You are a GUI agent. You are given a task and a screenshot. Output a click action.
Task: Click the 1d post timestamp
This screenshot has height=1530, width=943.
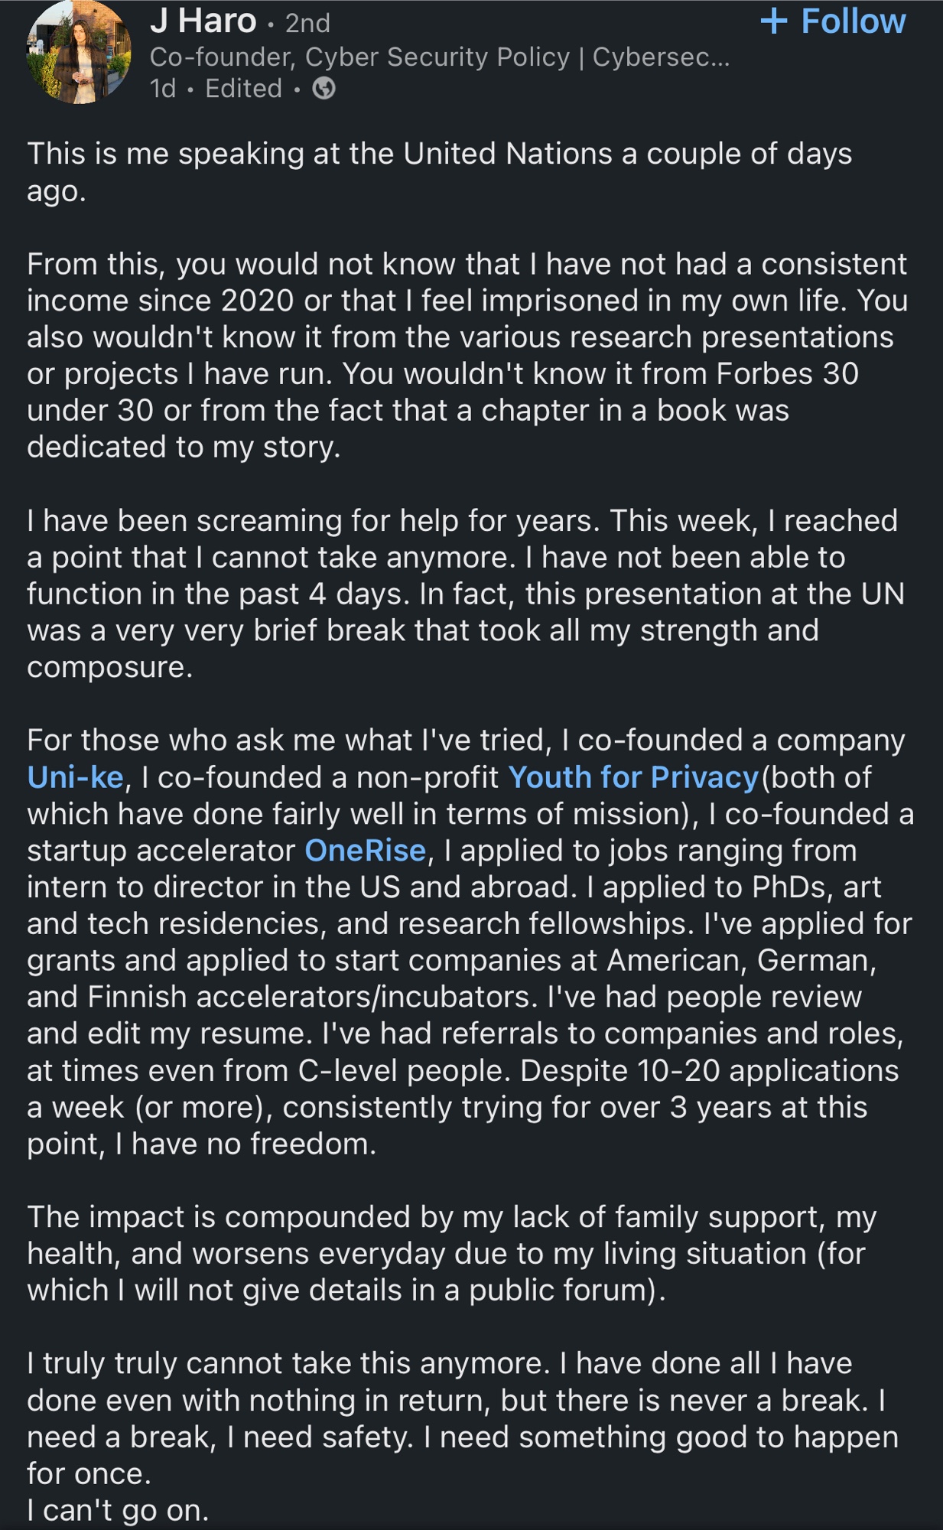[163, 89]
